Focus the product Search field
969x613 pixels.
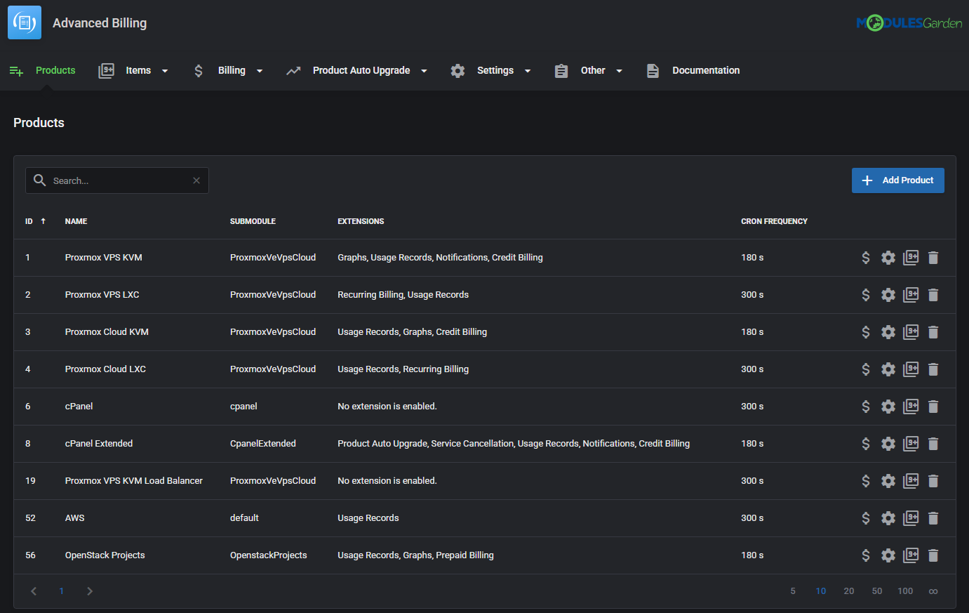pyautogui.click(x=117, y=180)
